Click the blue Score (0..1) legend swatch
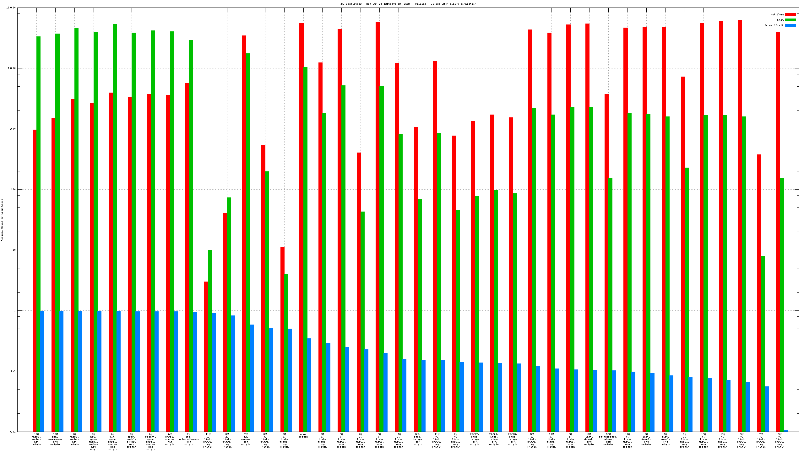The width and height of the screenshot is (804, 452). click(790, 25)
